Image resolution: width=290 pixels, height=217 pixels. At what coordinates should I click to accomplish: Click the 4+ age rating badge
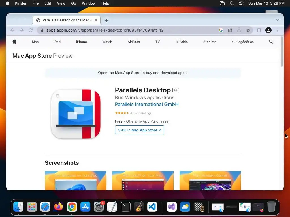[176, 90]
